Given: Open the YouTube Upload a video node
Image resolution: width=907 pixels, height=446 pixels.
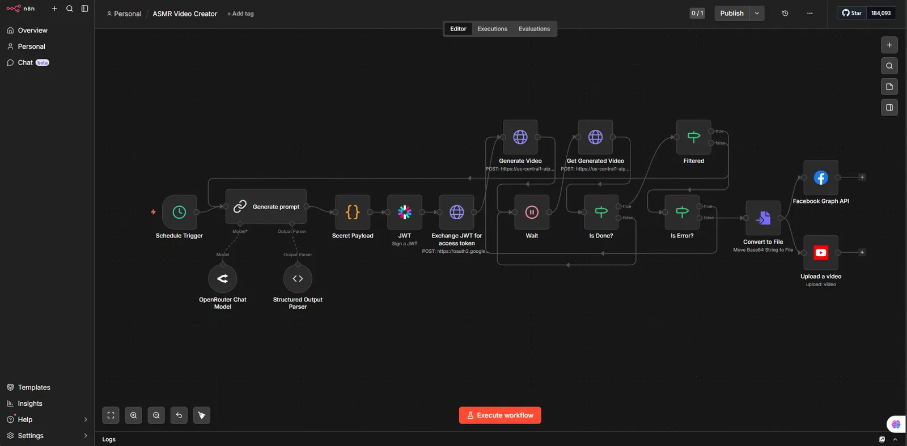Looking at the screenshot, I should click(821, 253).
